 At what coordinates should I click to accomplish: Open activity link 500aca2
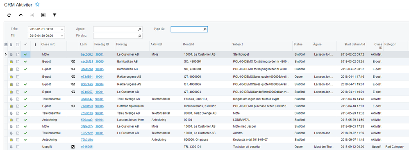[87, 120]
